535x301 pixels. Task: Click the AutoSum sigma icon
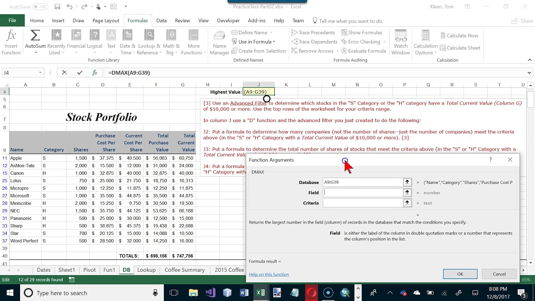click(x=35, y=36)
